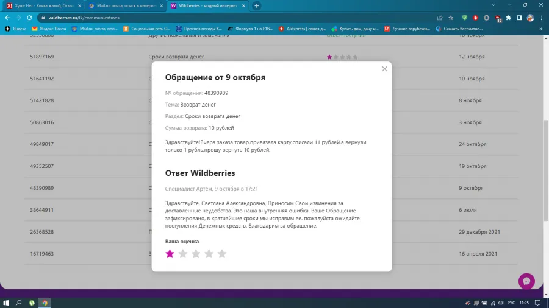Open the Extensions puzzle menu
This screenshot has width=549, height=308.
pos(508,18)
